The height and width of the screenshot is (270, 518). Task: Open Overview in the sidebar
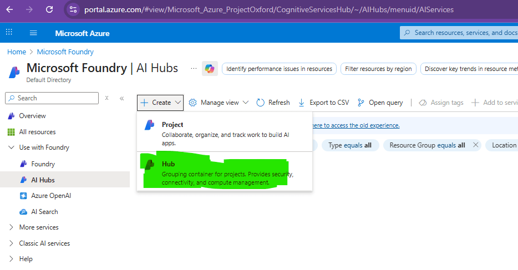32,116
